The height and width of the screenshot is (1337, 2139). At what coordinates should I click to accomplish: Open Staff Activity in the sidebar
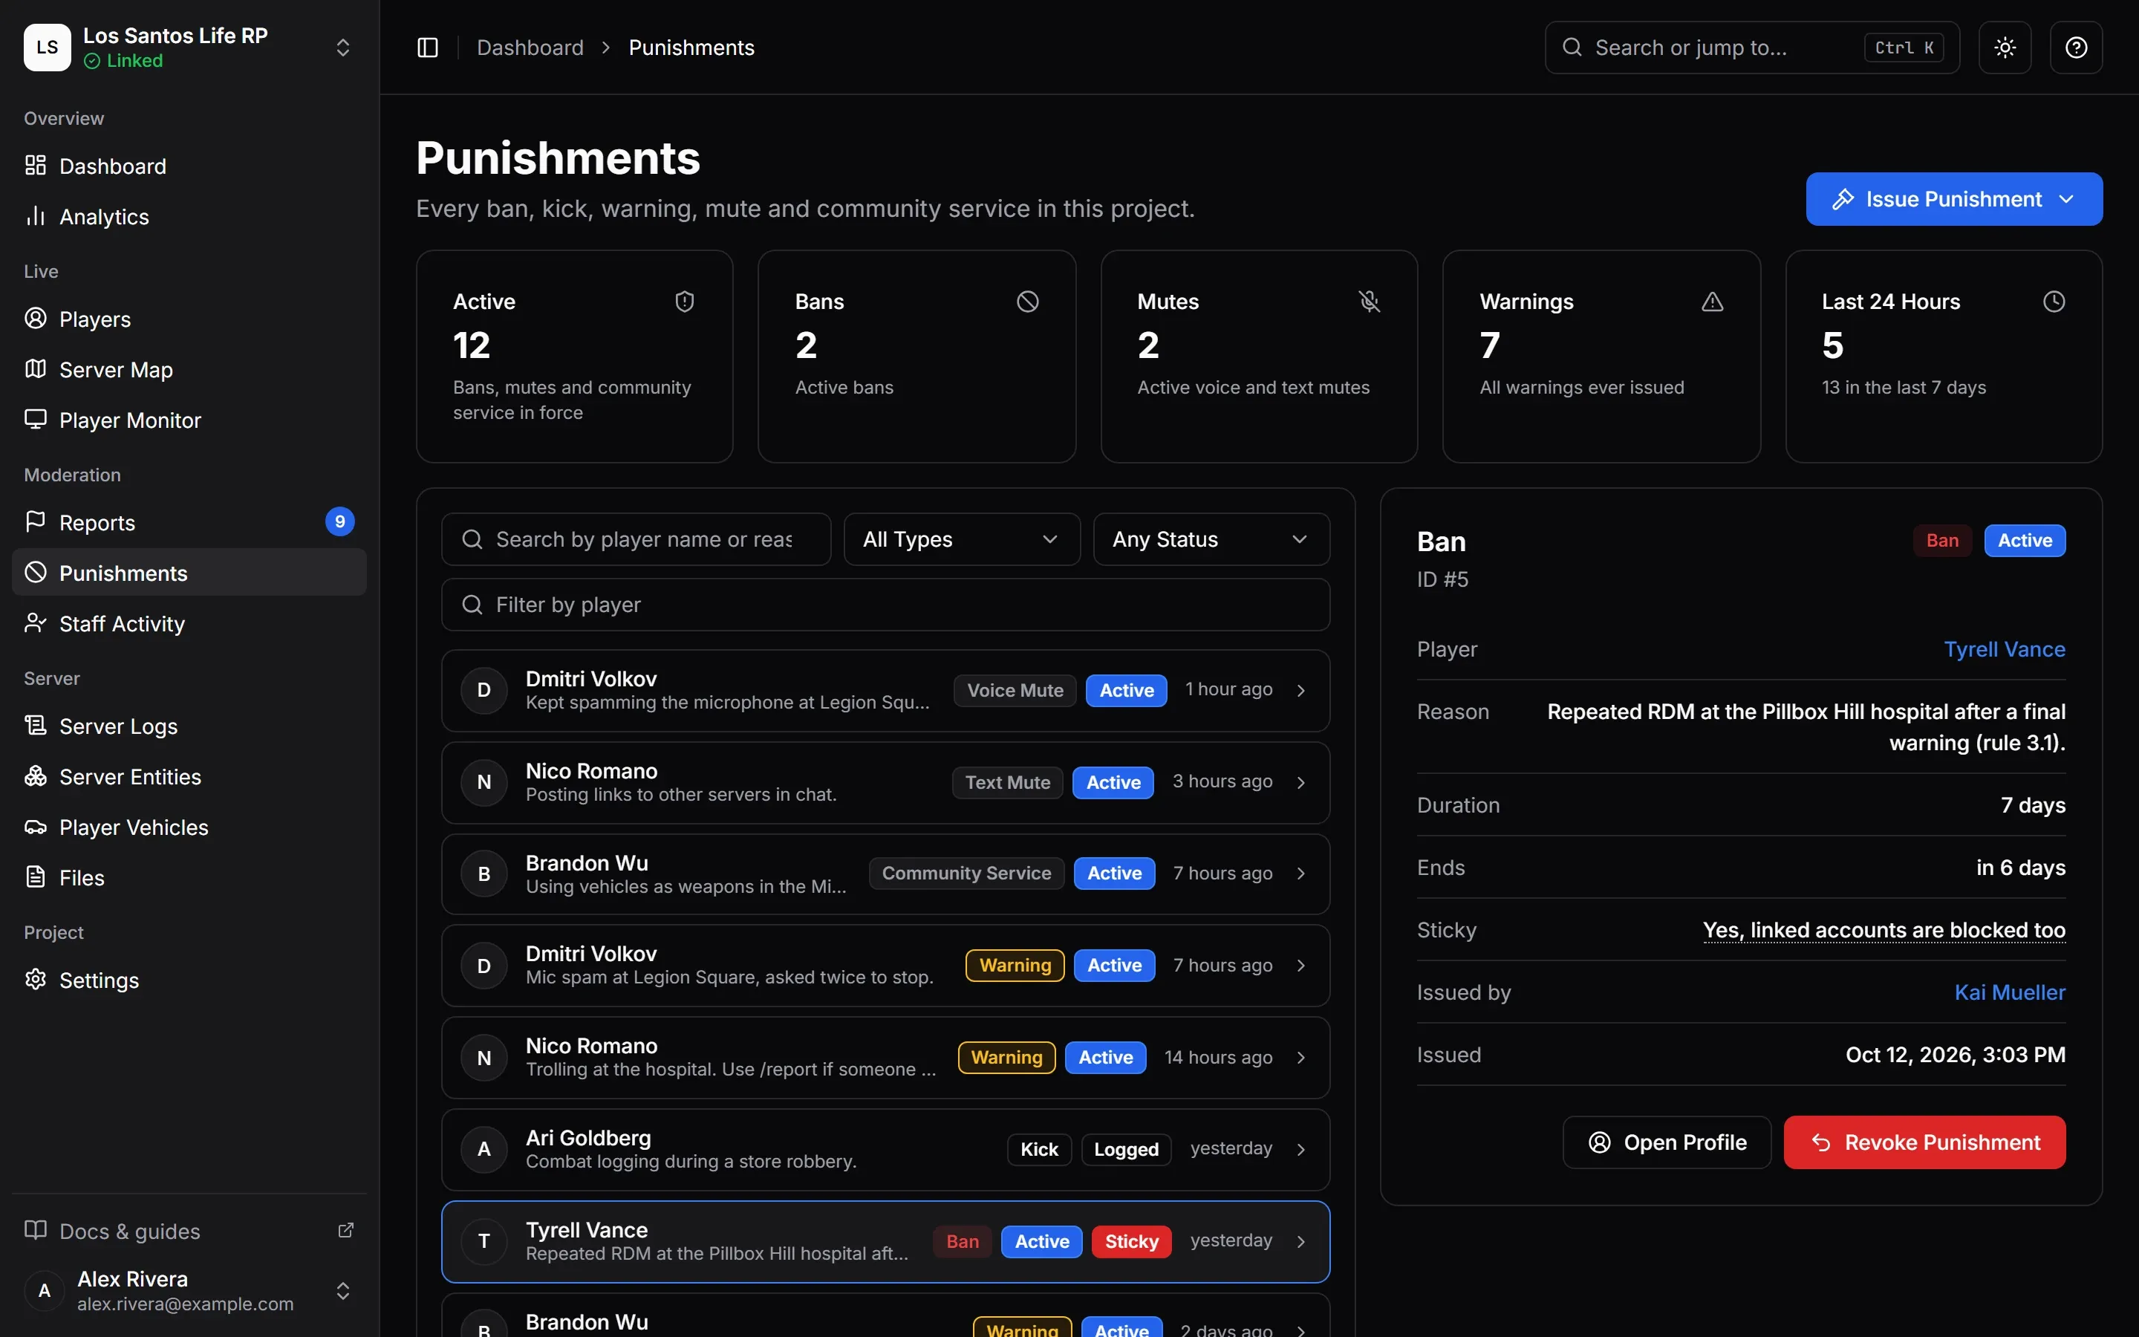tap(189, 624)
